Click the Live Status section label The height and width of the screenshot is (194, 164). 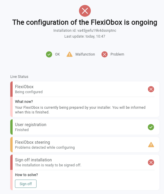click(19, 77)
